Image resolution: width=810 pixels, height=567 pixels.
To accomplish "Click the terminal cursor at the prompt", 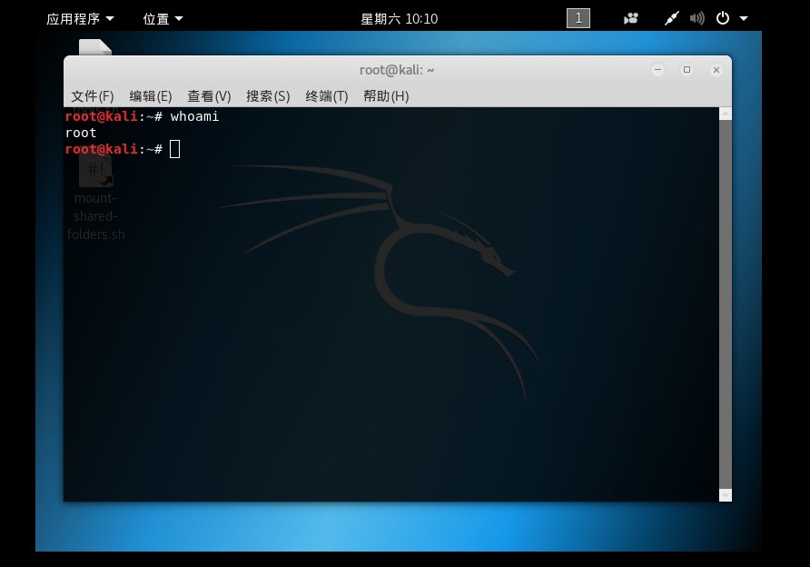I will pos(174,149).
